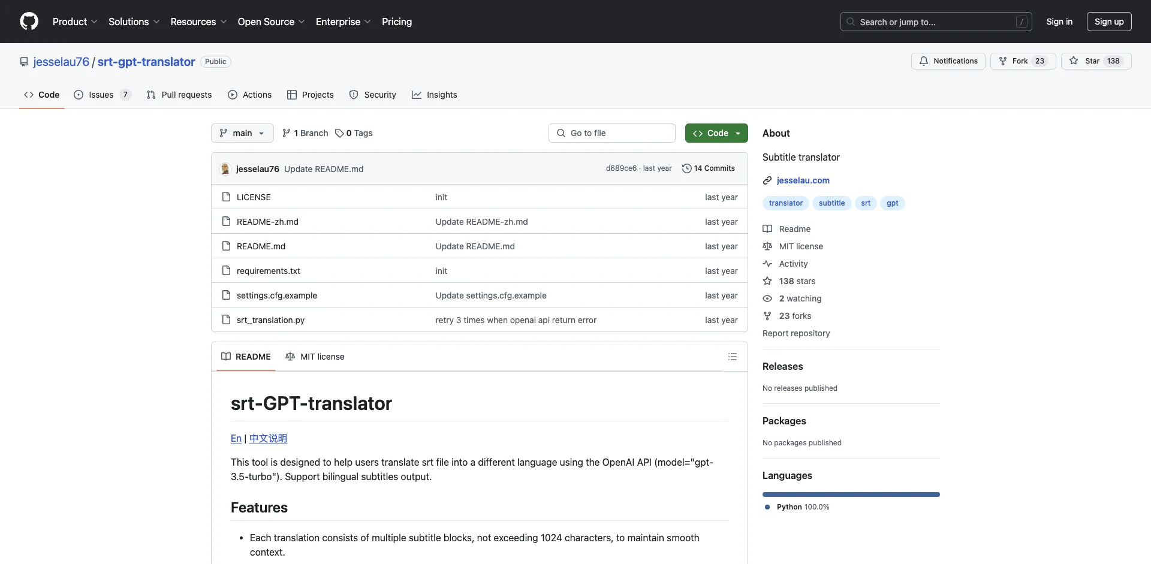Open the Issues tab
Image resolution: width=1151 pixels, height=564 pixels.
click(102, 95)
